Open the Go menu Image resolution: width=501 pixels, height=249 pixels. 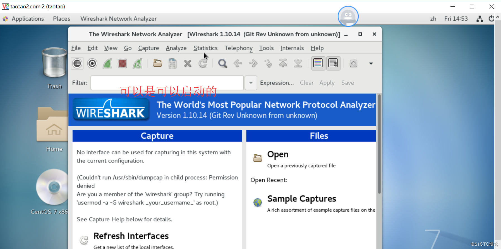coord(128,48)
